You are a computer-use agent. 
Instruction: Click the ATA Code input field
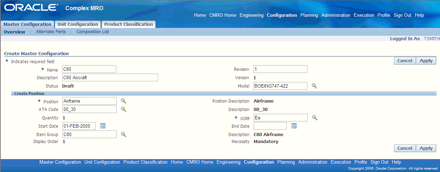(89, 109)
